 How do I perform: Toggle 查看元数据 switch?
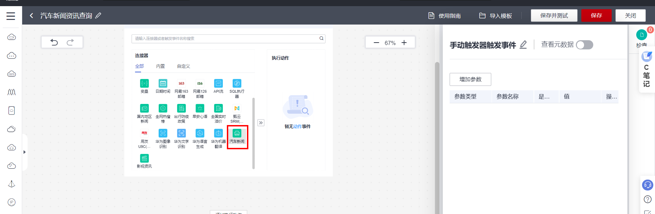tap(585, 45)
